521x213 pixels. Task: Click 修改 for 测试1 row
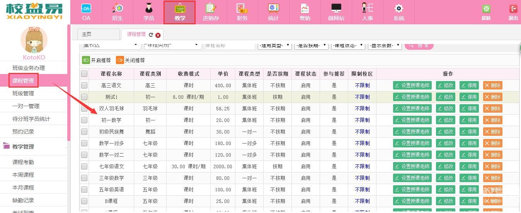point(446,97)
